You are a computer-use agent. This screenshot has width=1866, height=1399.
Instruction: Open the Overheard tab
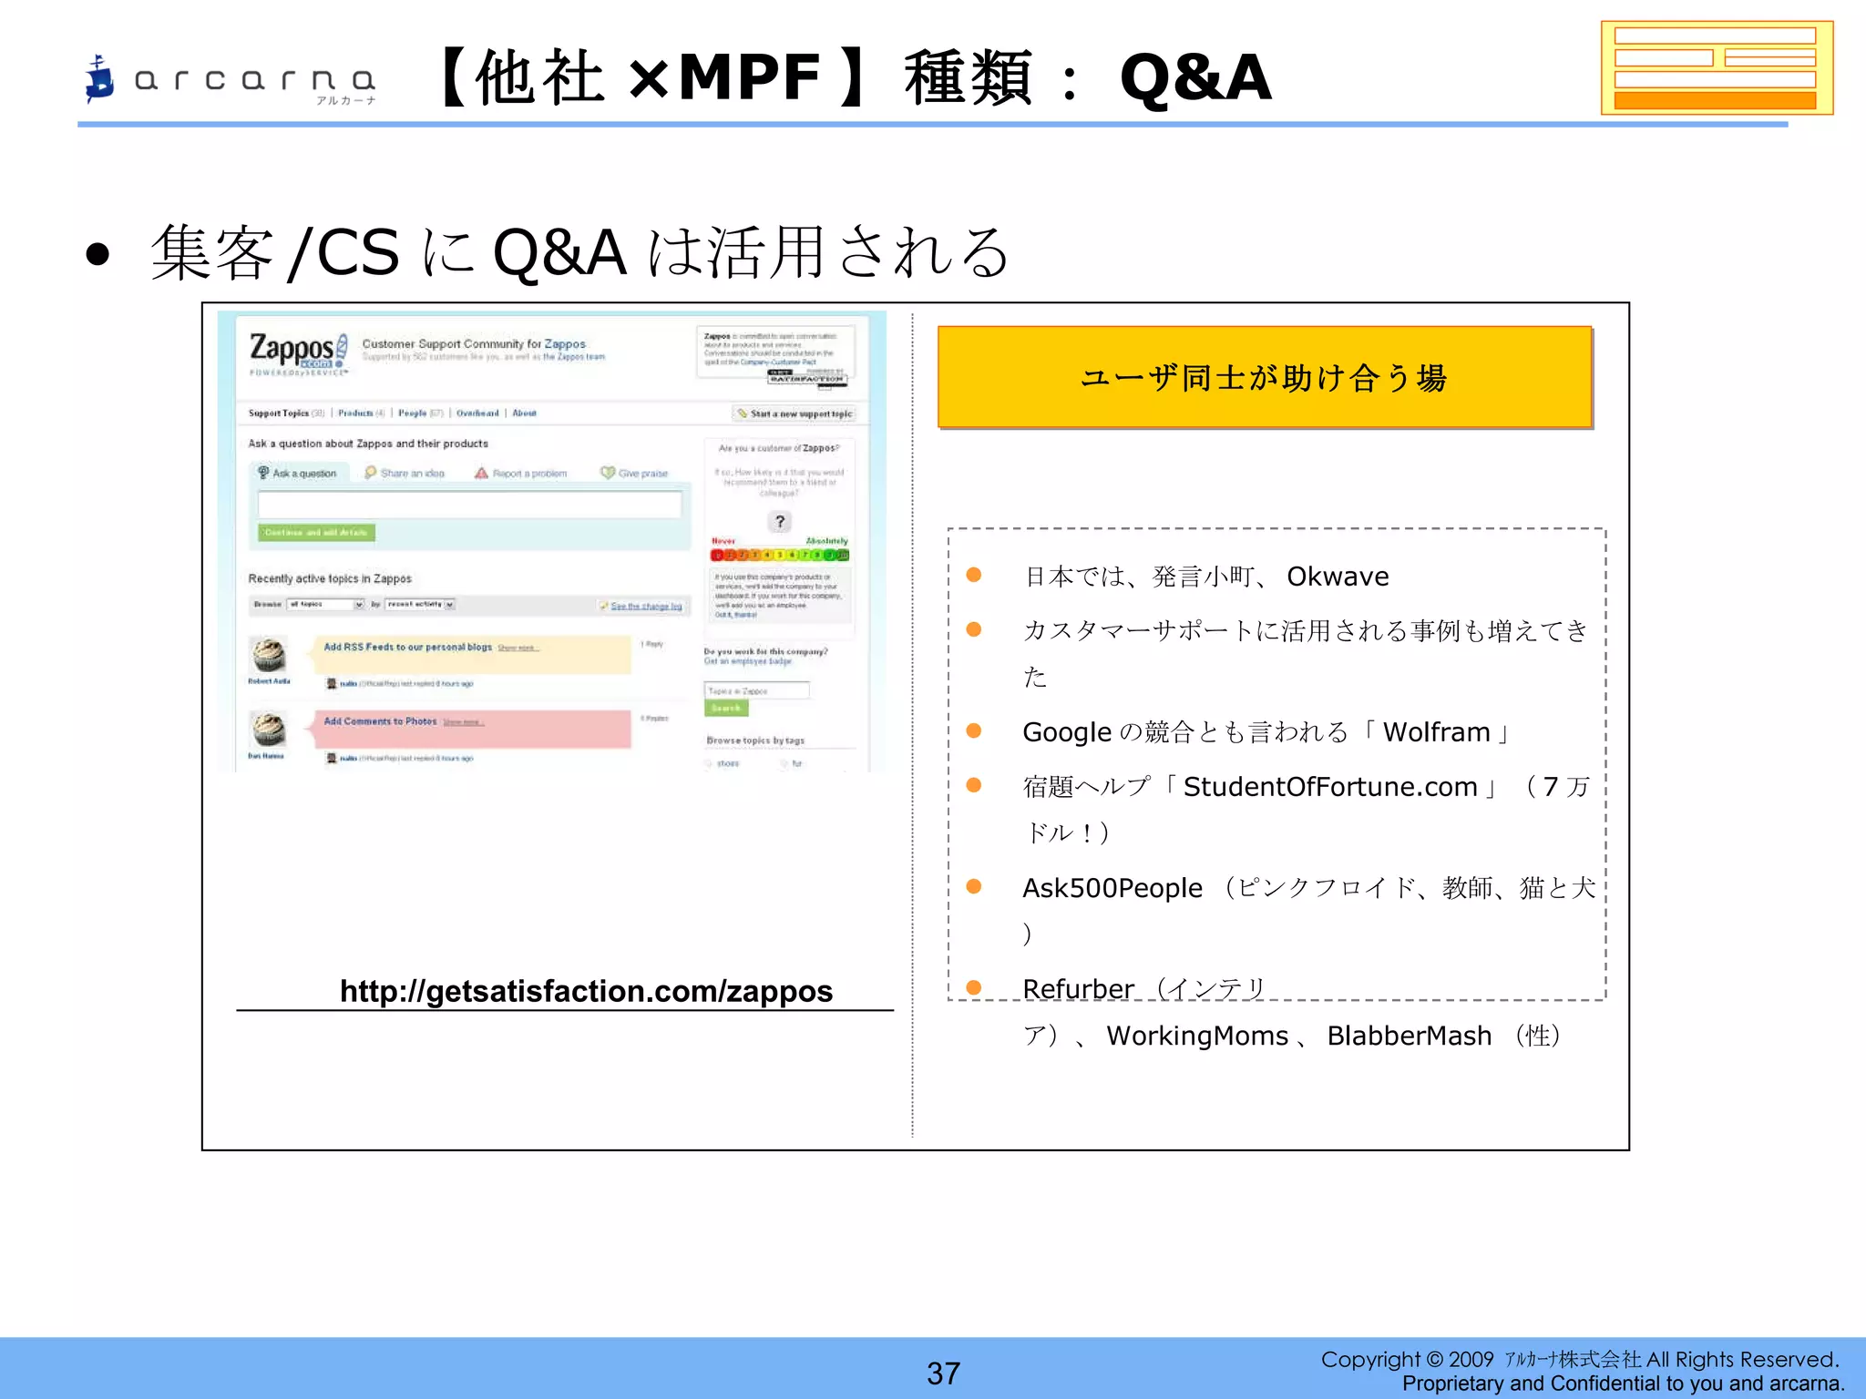[x=477, y=414]
